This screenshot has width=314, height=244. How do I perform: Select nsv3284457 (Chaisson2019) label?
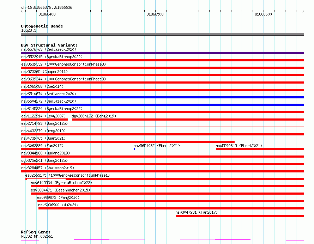pyautogui.click(x=48, y=168)
